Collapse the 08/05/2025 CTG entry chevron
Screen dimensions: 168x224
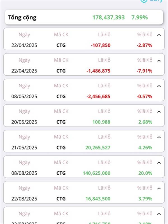coord(159,86)
